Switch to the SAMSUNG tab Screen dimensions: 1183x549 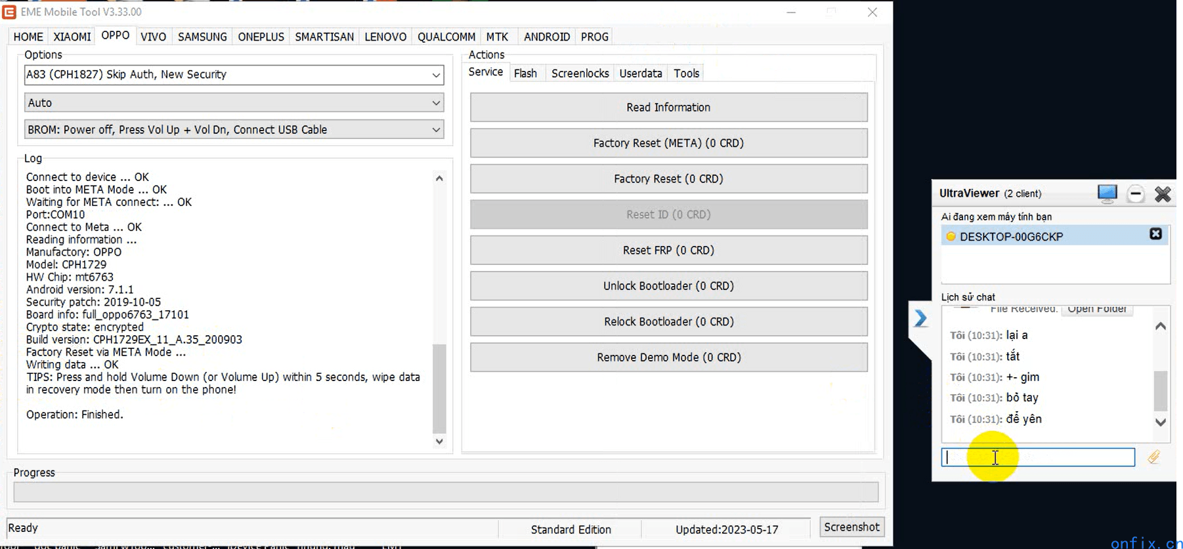pyautogui.click(x=202, y=37)
